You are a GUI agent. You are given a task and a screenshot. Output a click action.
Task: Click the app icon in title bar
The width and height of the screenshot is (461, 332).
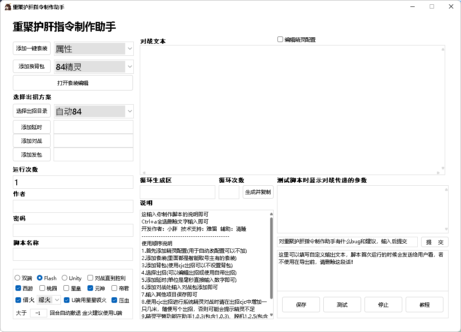click(8, 7)
